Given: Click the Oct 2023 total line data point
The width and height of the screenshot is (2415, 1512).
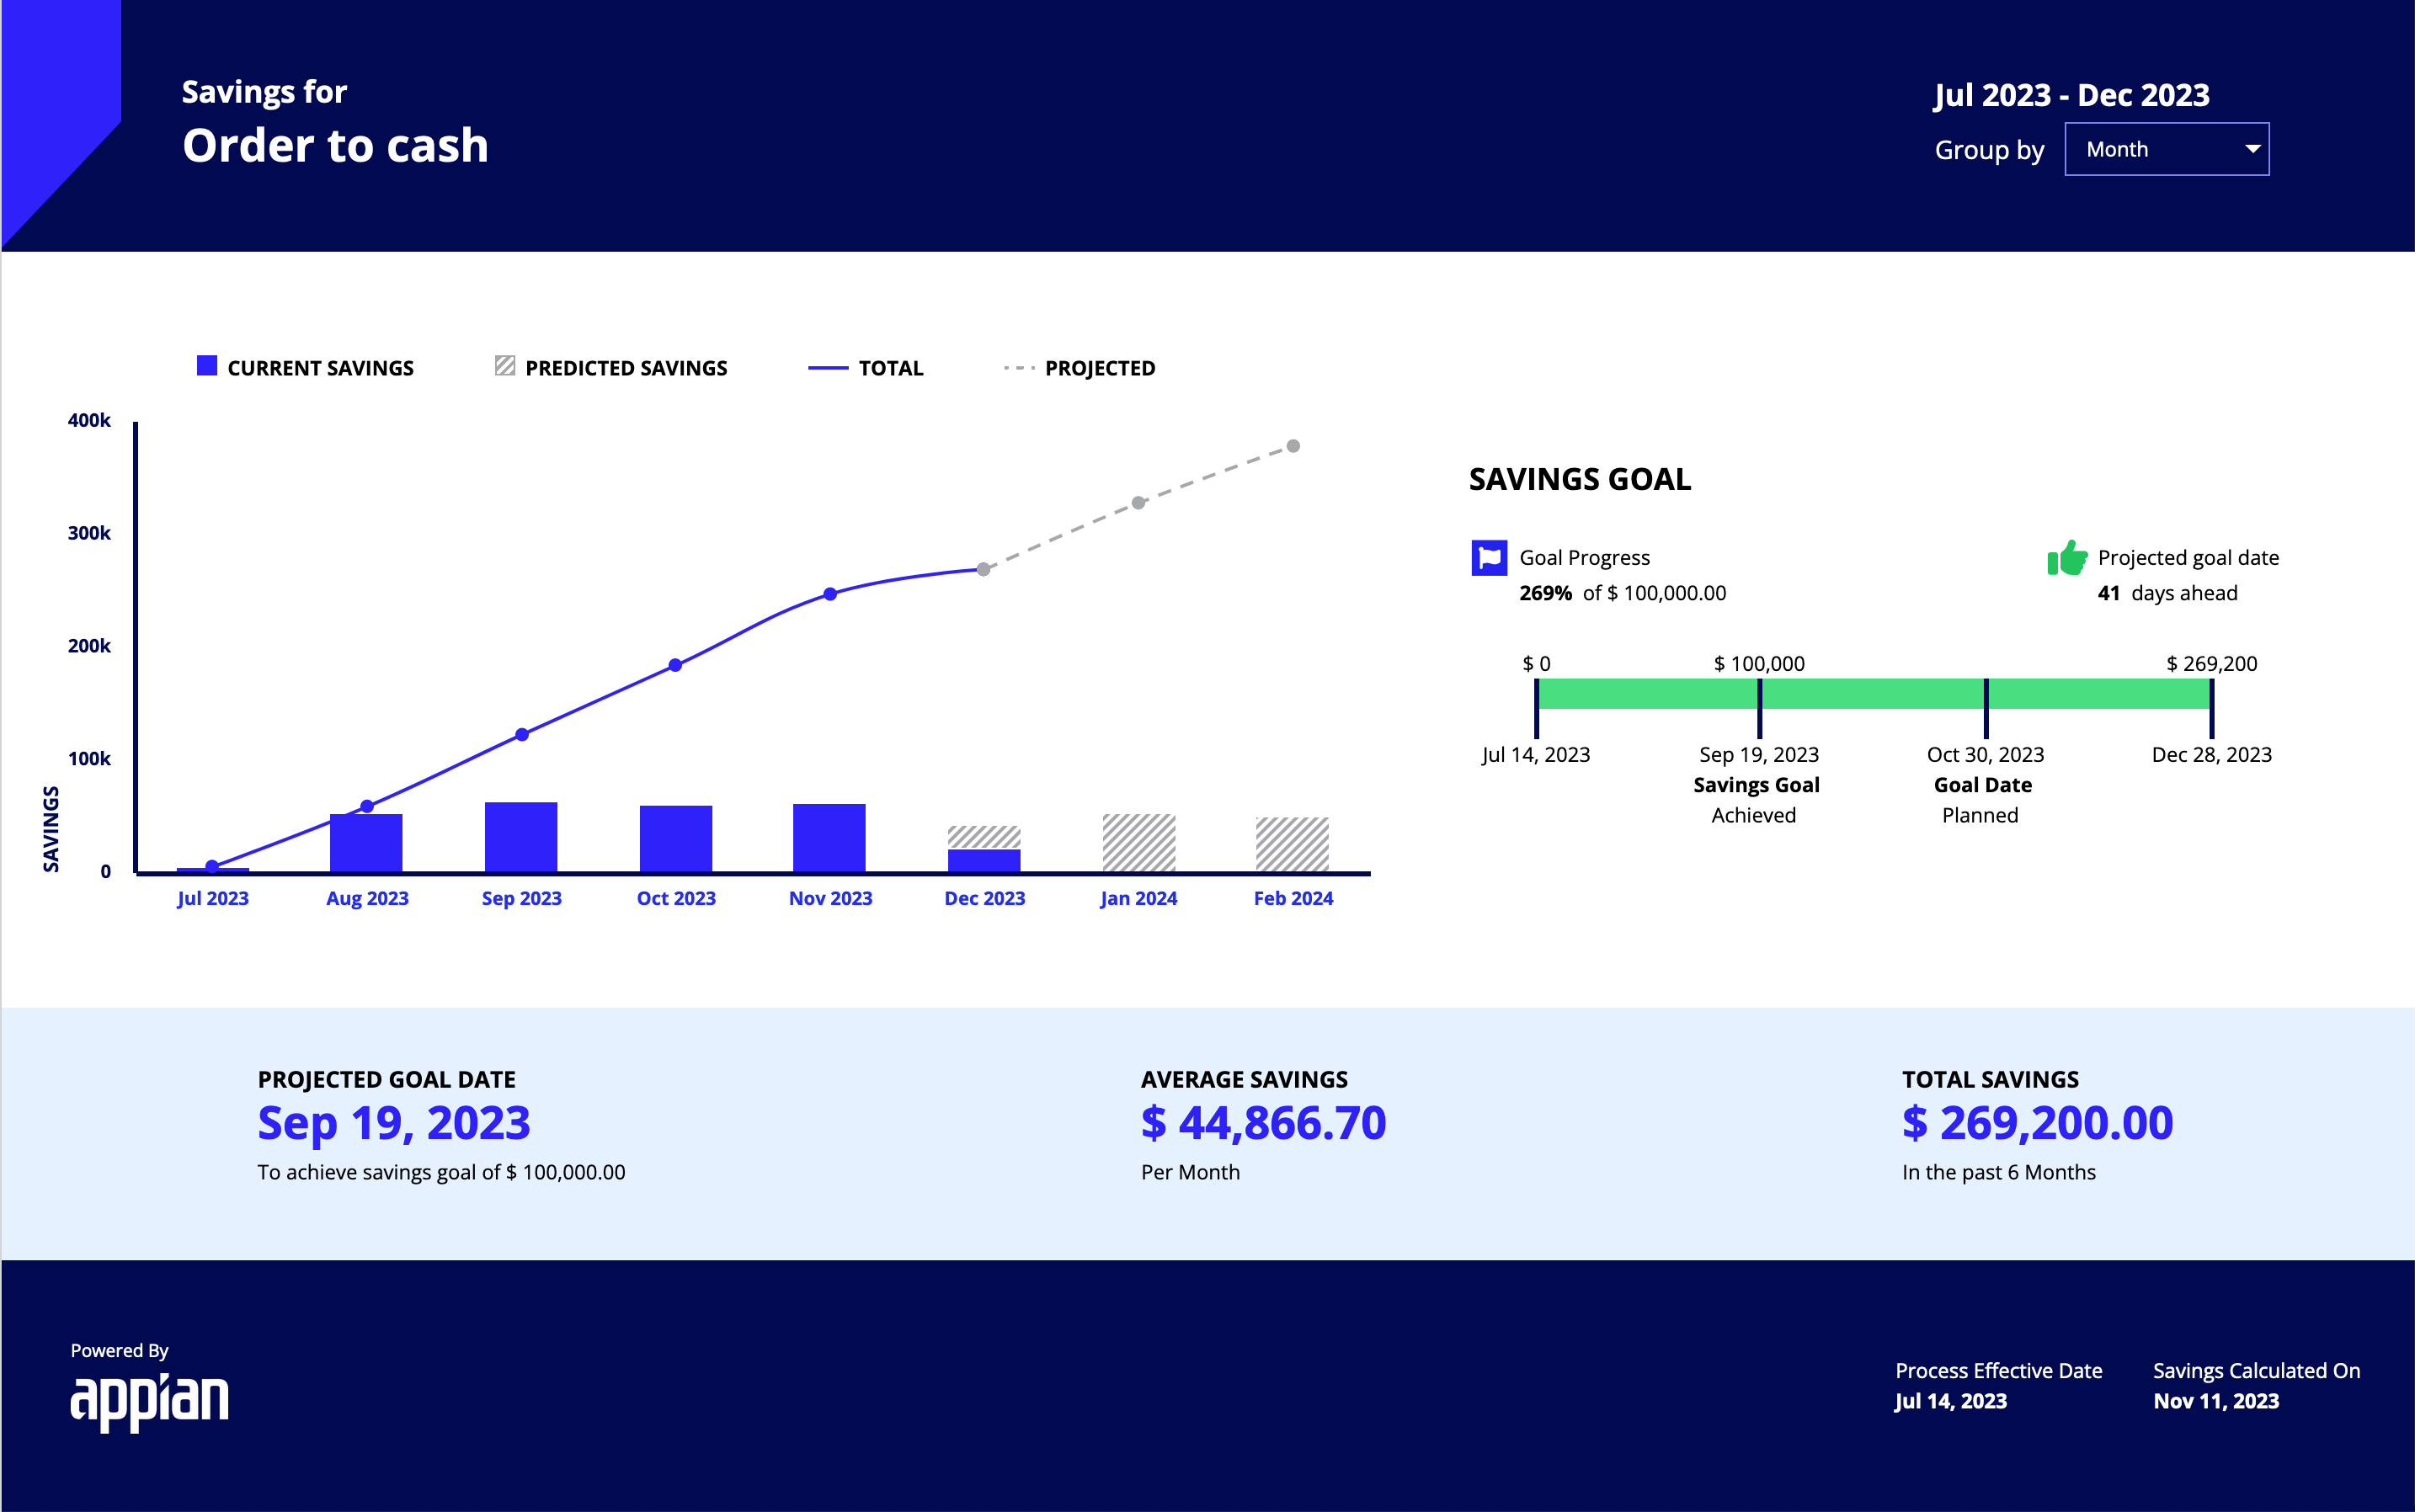Looking at the screenshot, I should pos(675,665).
